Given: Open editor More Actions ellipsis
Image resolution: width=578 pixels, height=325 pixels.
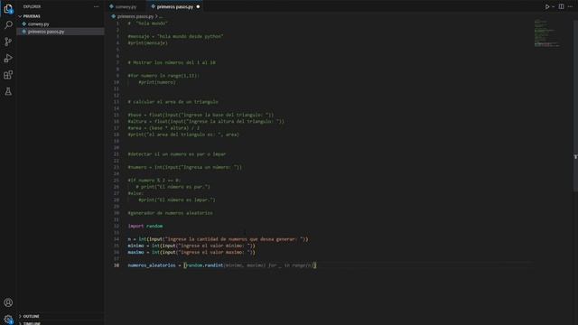Looking at the screenshot, I should [570, 6].
